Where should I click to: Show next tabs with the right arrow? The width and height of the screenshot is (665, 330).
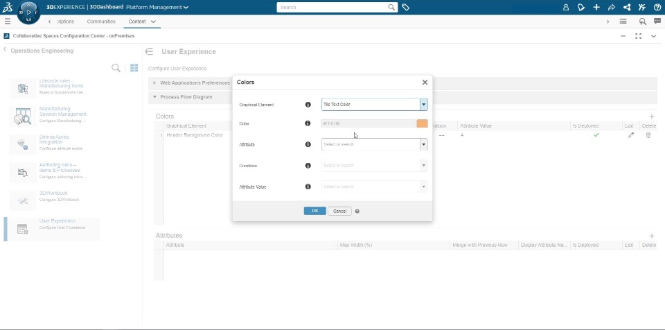[x=608, y=21]
